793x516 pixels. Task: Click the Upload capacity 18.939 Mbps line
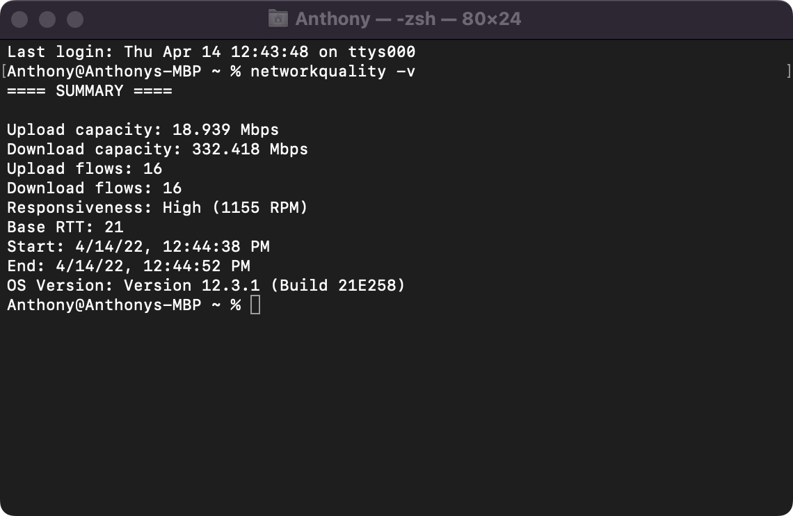point(143,129)
